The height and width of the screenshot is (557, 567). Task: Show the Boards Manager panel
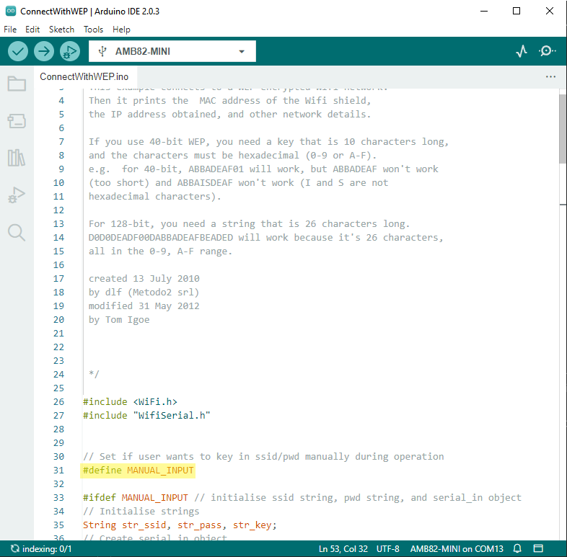point(17,120)
